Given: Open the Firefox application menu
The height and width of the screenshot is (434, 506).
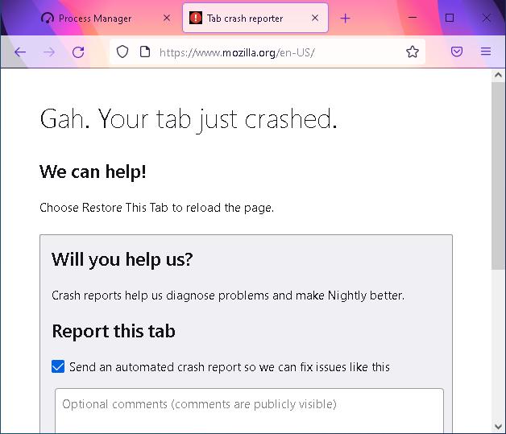Looking at the screenshot, I should click(x=486, y=52).
